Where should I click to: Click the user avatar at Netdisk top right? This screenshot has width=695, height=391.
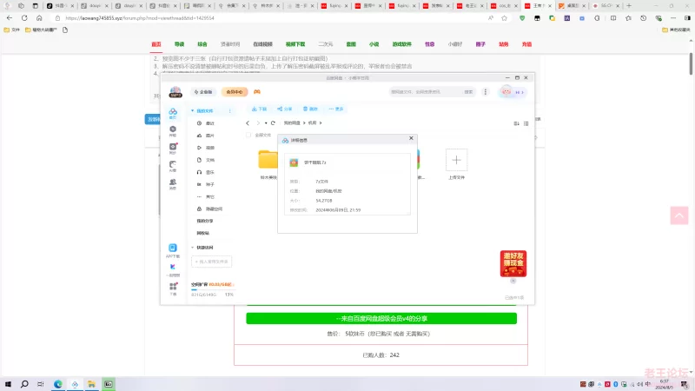[506, 92]
